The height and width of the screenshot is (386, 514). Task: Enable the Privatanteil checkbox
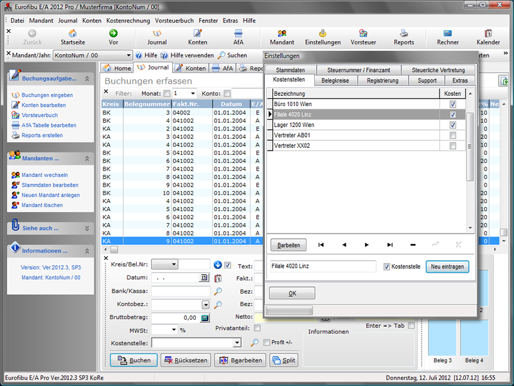(x=258, y=328)
